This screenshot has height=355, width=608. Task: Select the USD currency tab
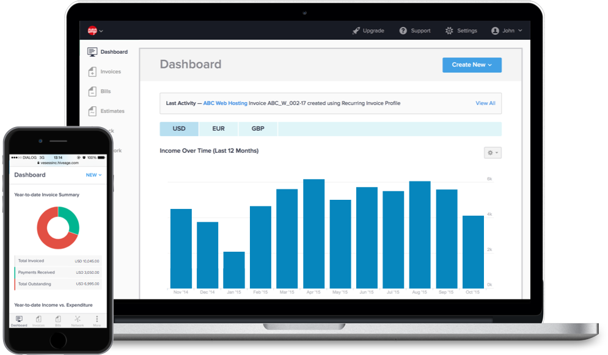tap(179, 129)
